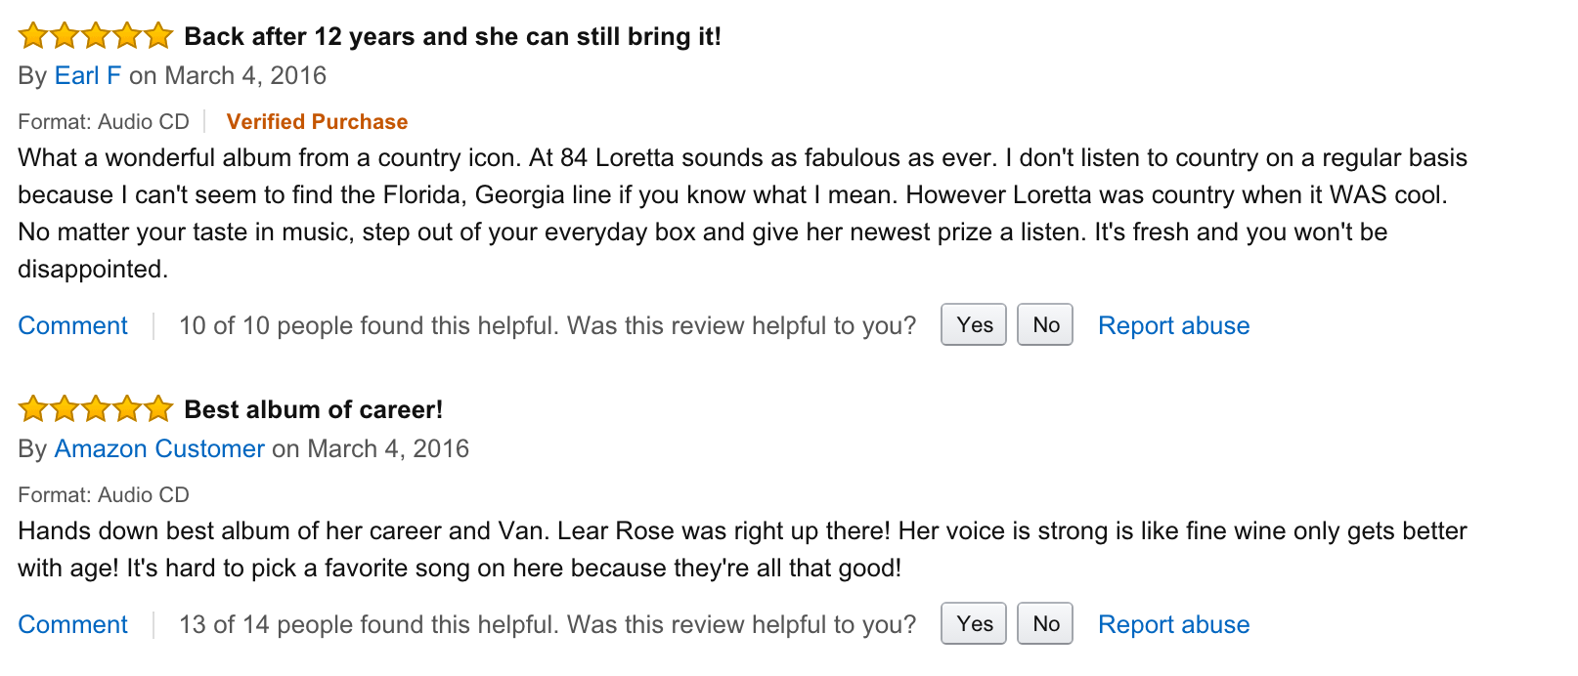Click the five-star rating on Earl F's review
The image size is (1578, 676).
pyautogui.click(x=96, y=37)
